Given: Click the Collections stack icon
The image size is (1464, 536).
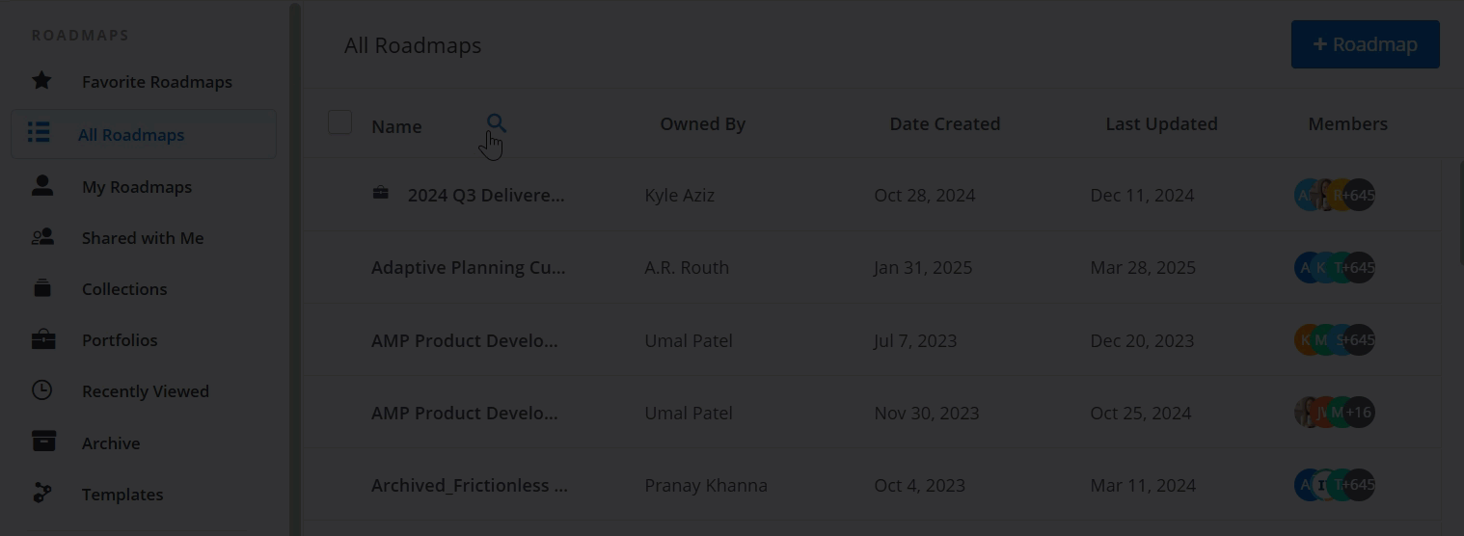Looking at the screenshot, I should [42, 287].
